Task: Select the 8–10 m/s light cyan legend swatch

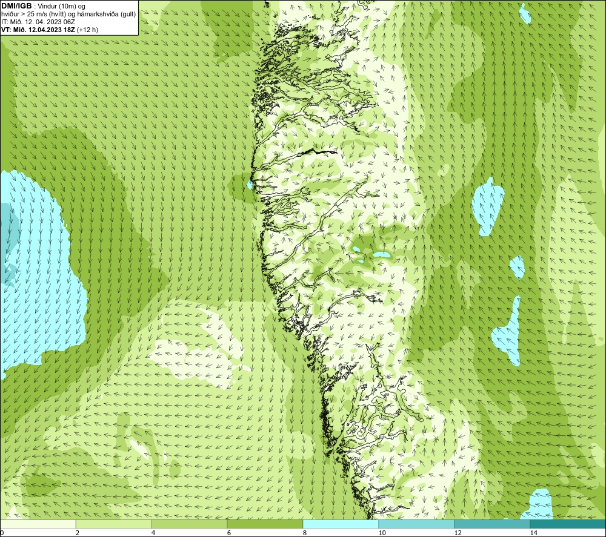Action: click(341, 524)
